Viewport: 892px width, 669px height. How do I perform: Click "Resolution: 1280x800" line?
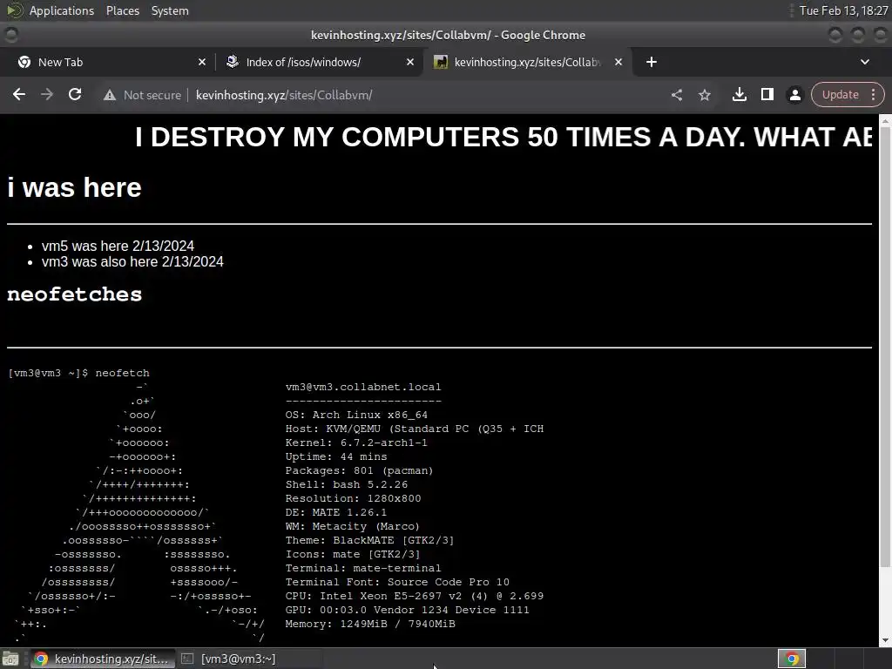(x=353, y=498)
